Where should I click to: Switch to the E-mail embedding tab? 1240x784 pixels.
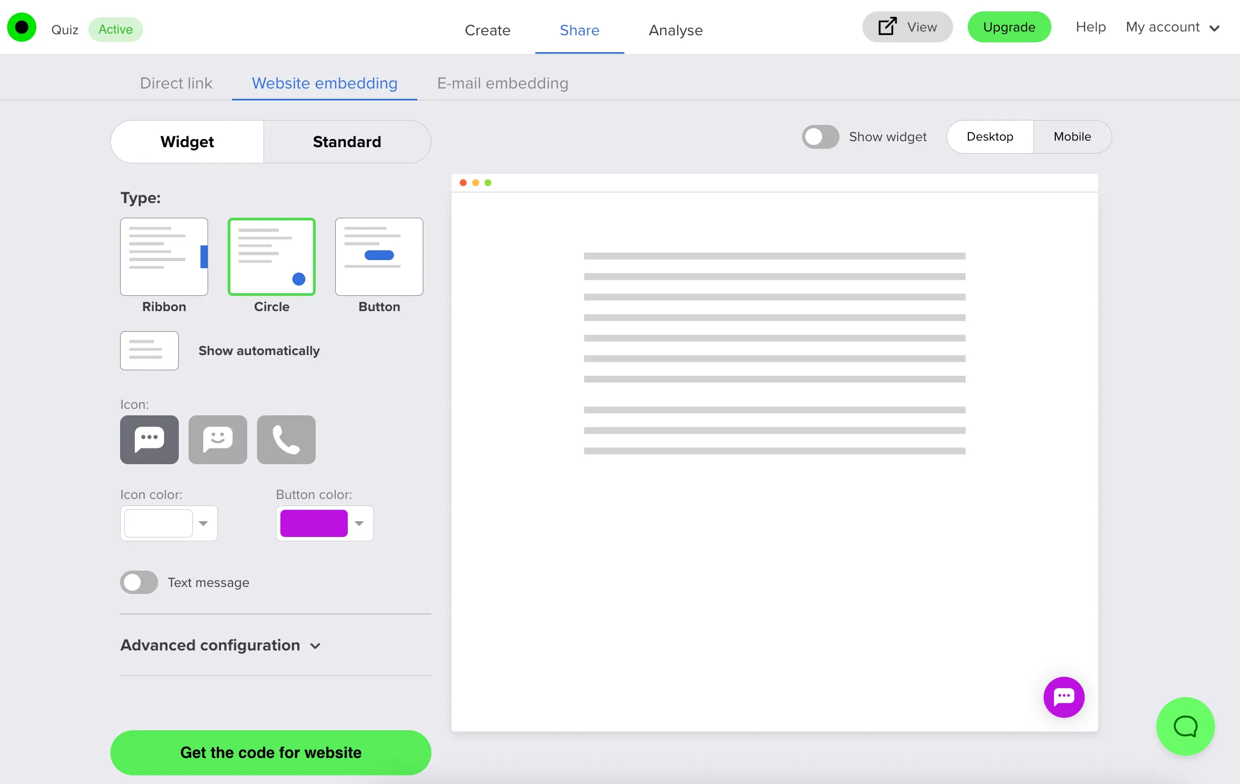coord(503,84)
